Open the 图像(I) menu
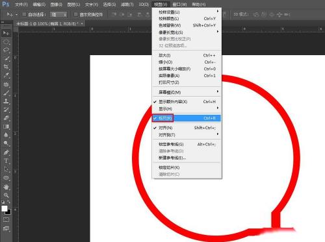This screenshot has height=242, width=325. click(x=56, y=5)
